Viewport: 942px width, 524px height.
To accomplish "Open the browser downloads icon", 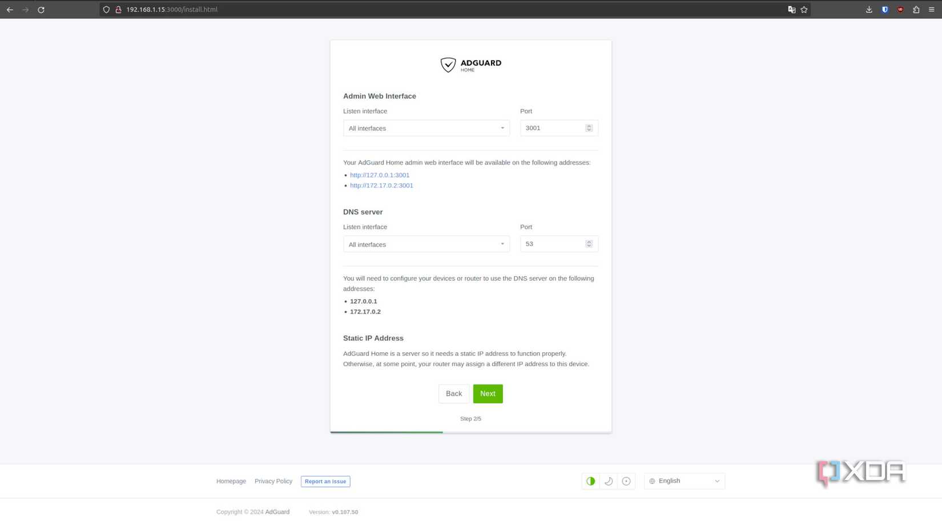I will pos(869,10).
